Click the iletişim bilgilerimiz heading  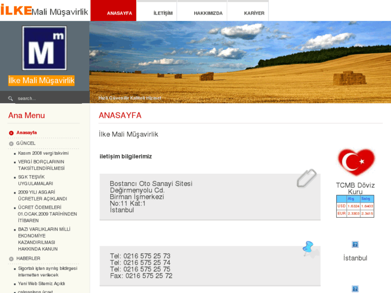point(126,156)
